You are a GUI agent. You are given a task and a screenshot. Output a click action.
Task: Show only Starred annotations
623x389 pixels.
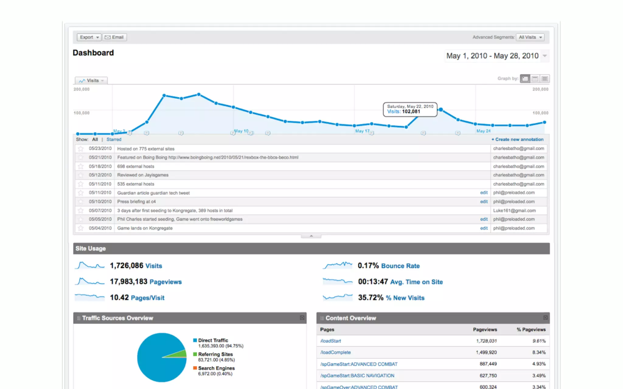(x=114, y=139)
